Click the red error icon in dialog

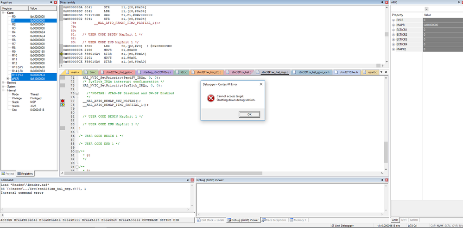(210, 98)
